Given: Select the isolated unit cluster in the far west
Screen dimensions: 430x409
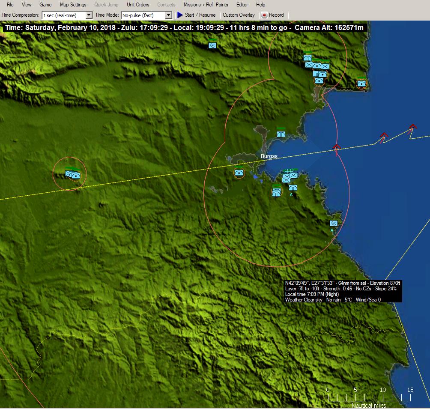Looking at the screenshot, I should coord(72,174).
